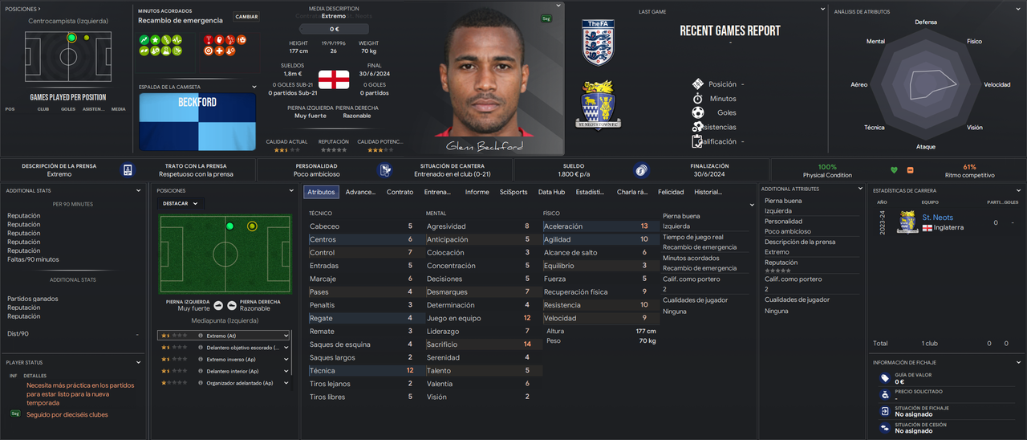1027x440 pixels.
Task: Open the Data Hub tab
Action: click(551, 192)
